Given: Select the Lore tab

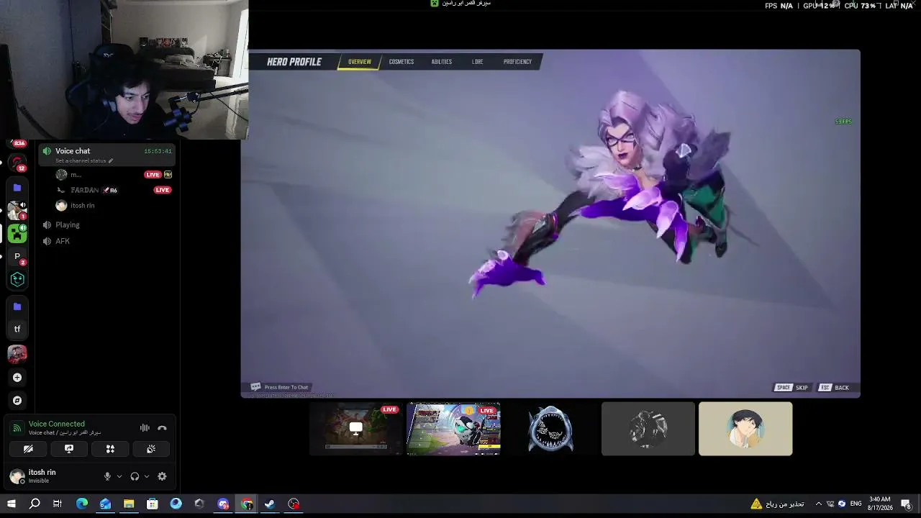Looking at the screenshot, I should 478,62.
